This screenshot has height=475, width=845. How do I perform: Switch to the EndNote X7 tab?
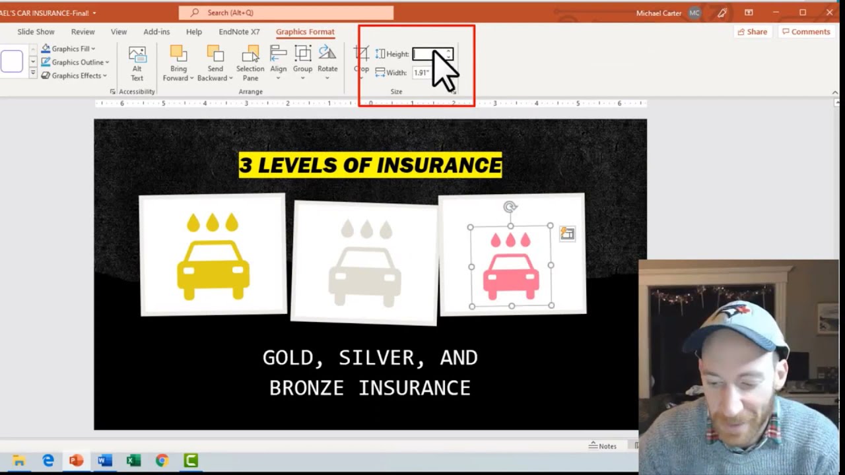click(239, 32)
